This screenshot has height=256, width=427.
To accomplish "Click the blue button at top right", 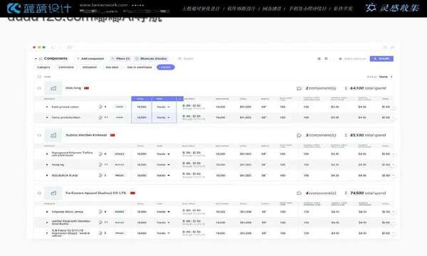I will (381, 59).
